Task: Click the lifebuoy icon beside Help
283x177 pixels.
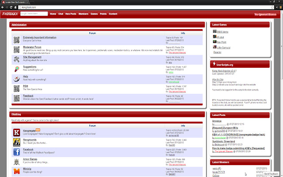Action: (17, 79)
